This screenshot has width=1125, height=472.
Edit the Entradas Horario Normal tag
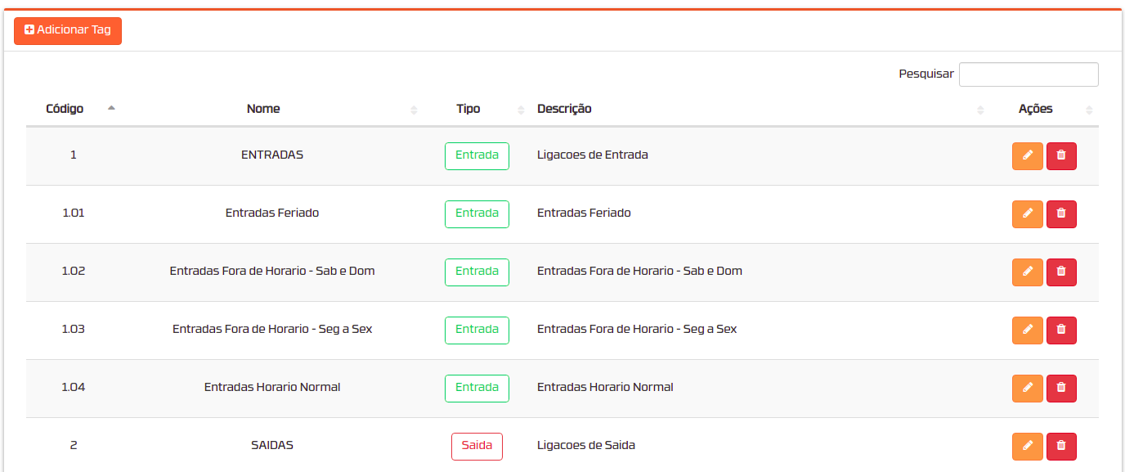[x=1027, y=389]
